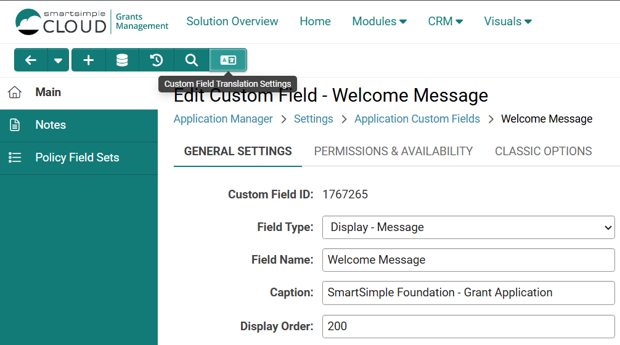Follow the Application Manager breadcrumb link
The width and height of the screenshot is (620, 345).
223,119
